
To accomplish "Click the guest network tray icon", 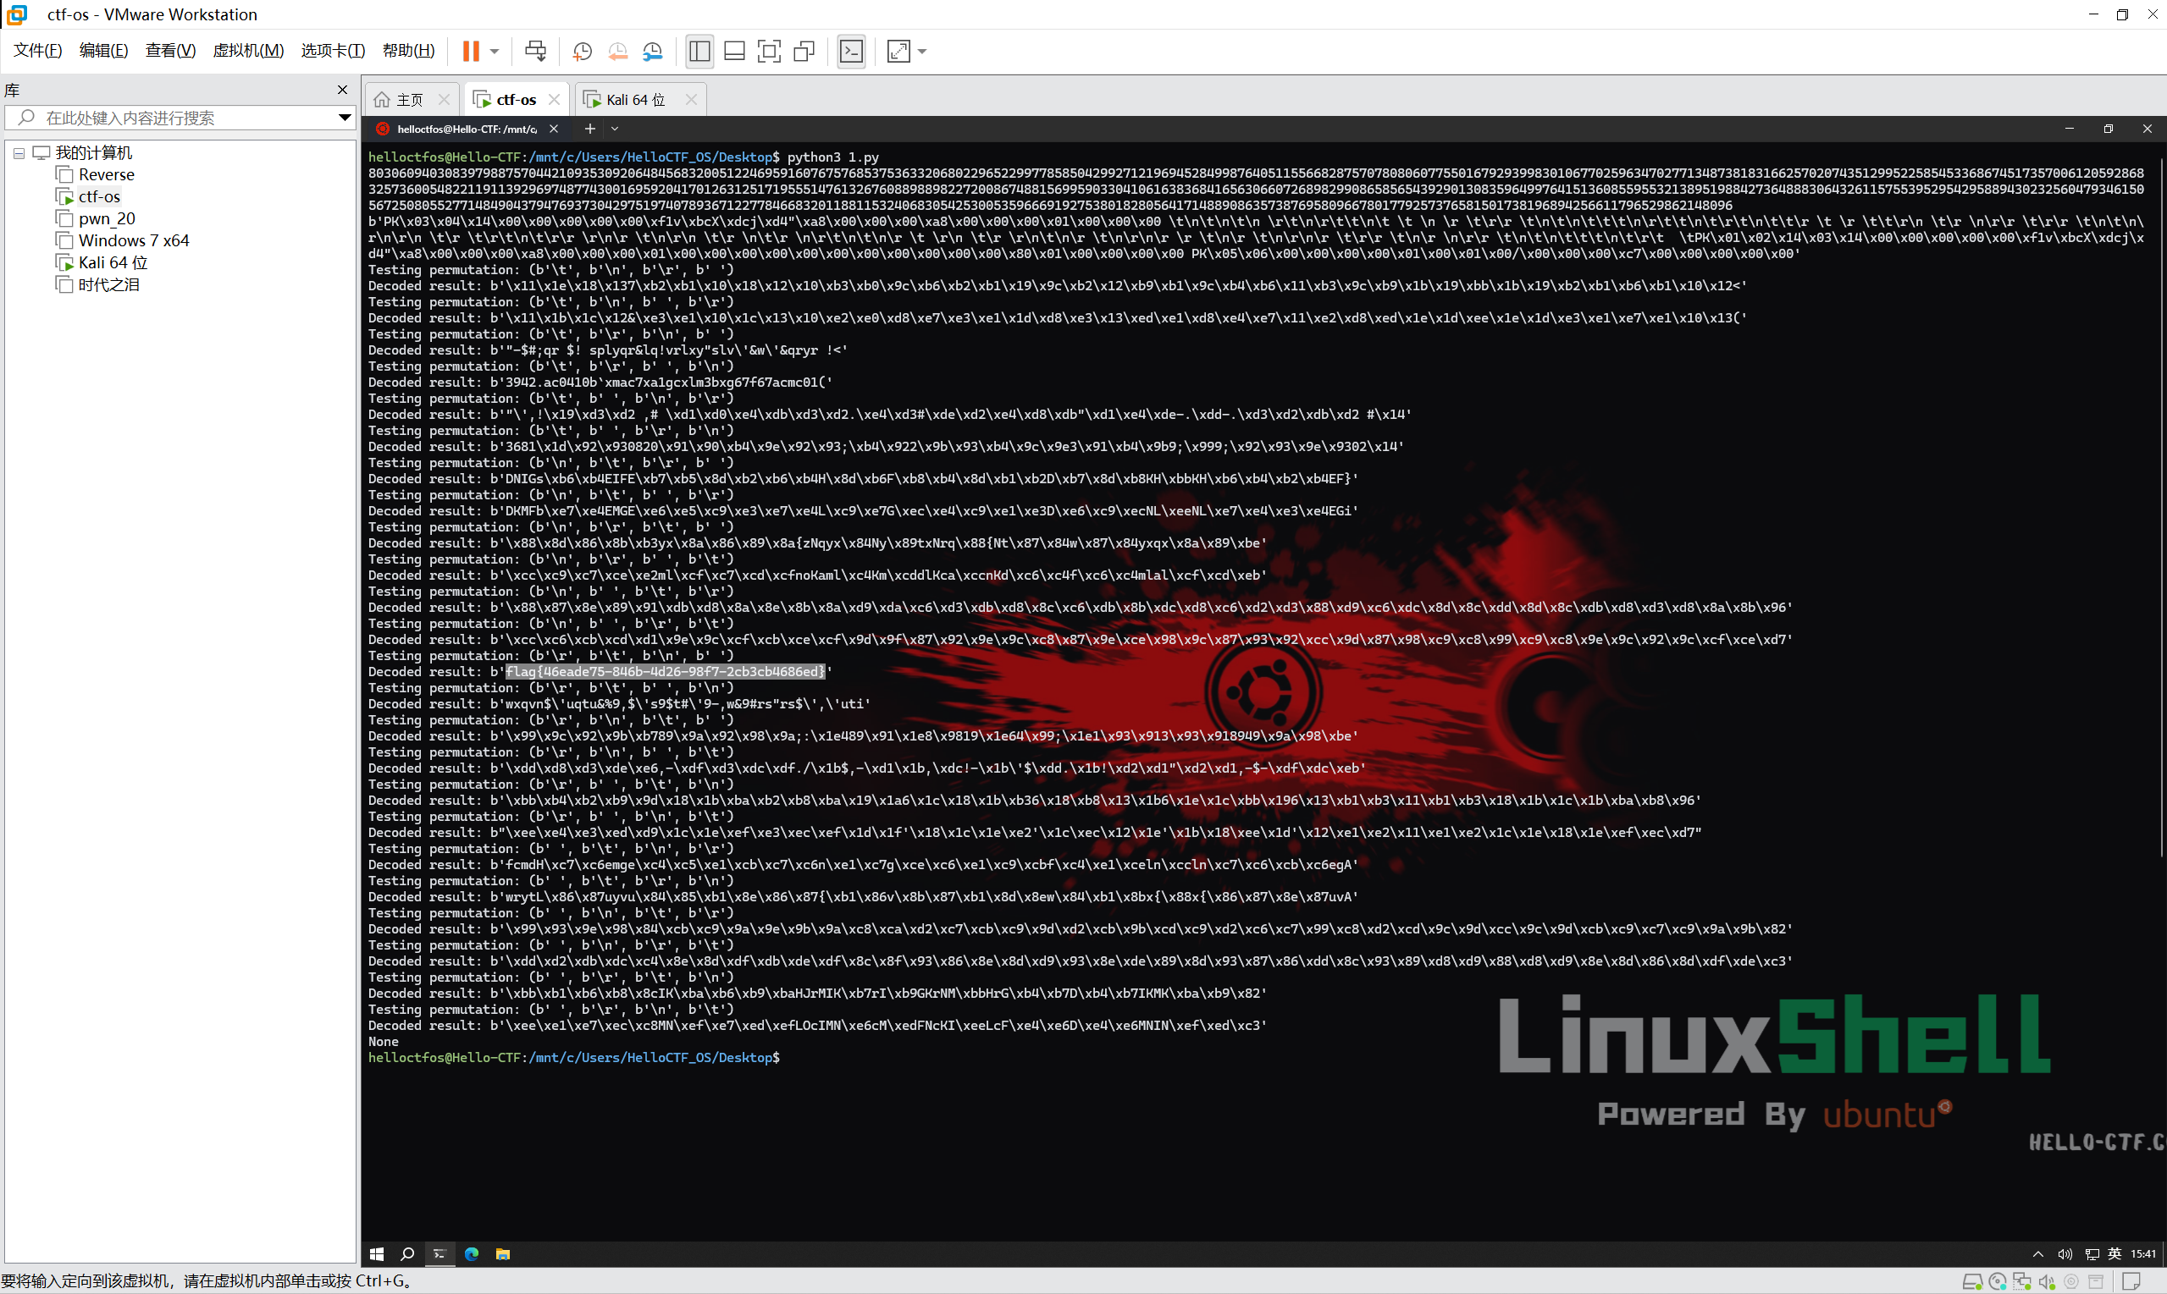I will coord(2091,1254).
